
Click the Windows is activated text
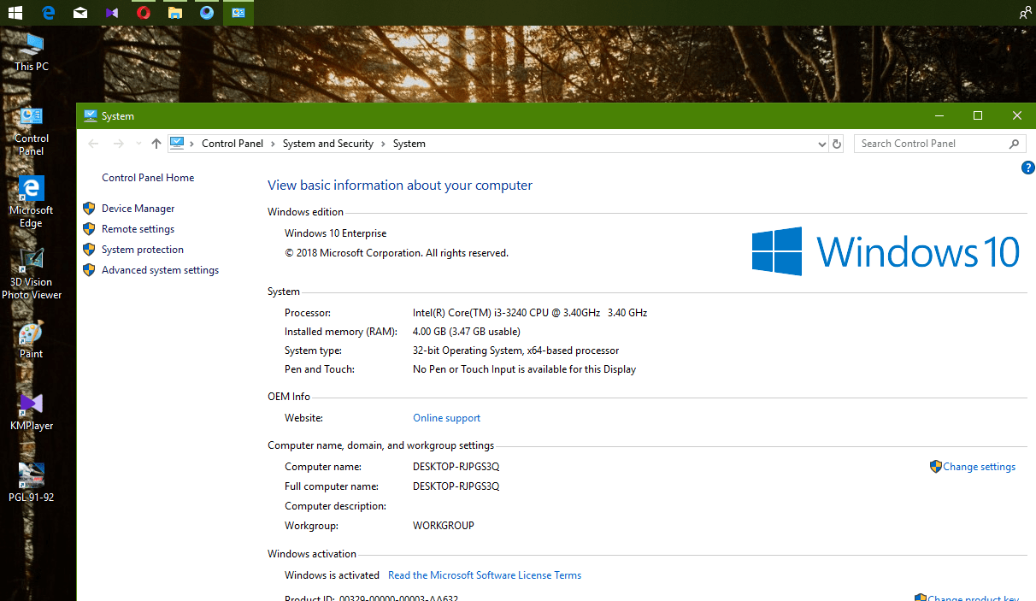click(332, 575)
